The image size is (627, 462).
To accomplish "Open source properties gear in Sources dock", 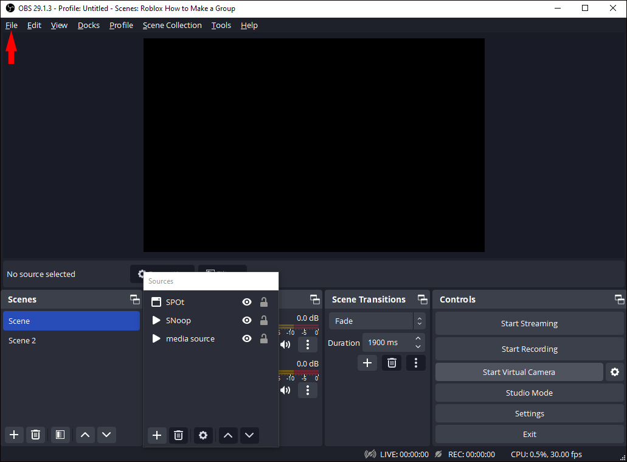I will coord(203,435).
